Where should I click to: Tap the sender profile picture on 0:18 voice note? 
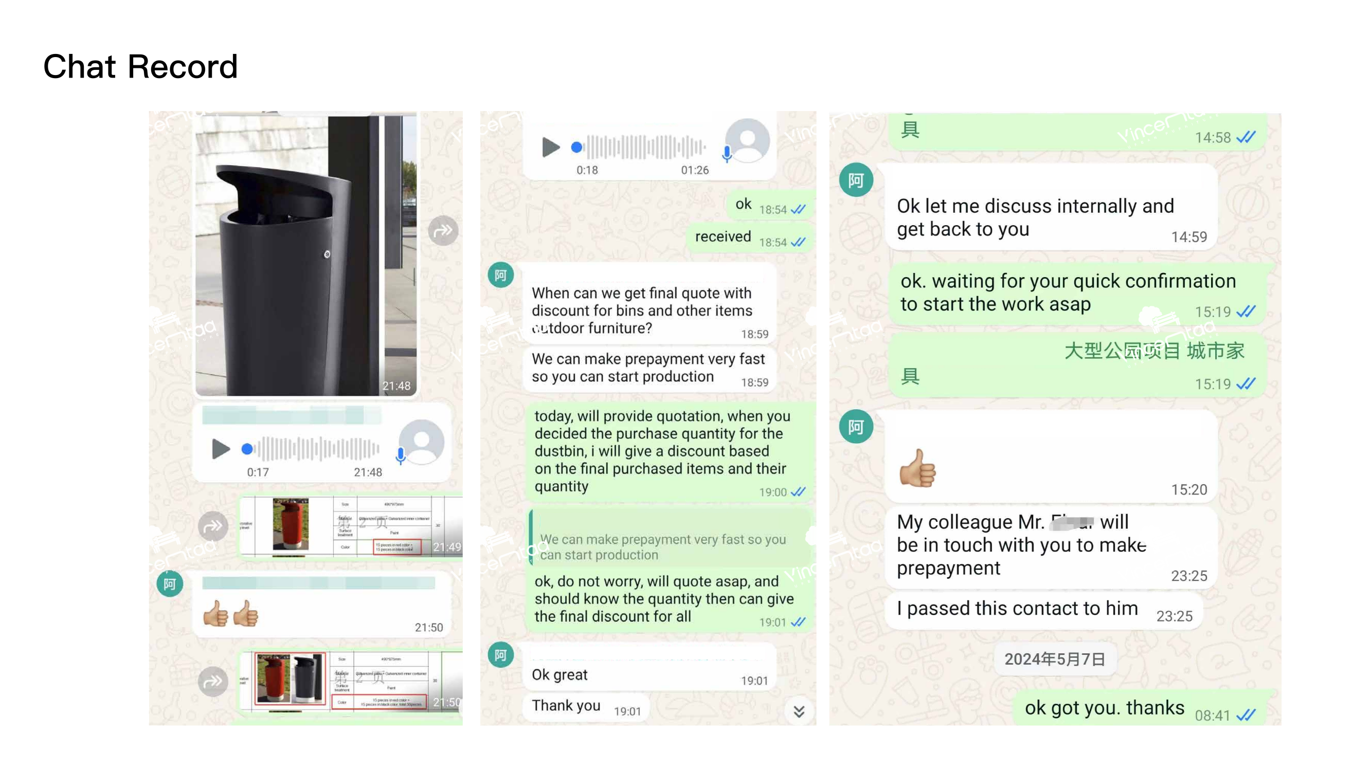[747, 140]
